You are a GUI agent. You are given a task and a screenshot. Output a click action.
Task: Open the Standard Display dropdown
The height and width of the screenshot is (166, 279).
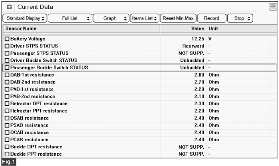click(x=25, y=18)
